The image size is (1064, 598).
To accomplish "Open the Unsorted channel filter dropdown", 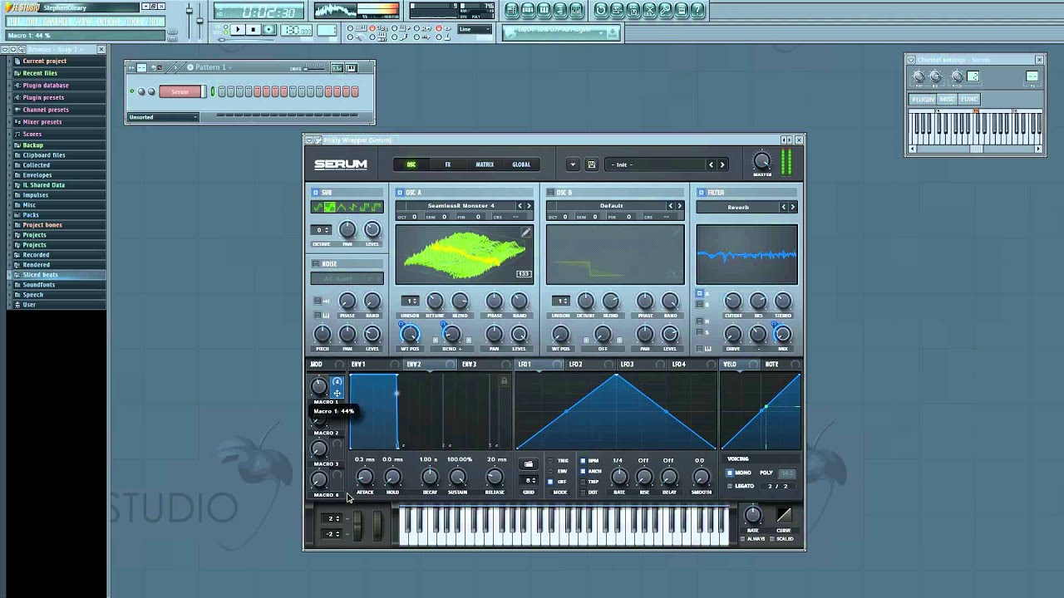I will (x=163, y=117).
